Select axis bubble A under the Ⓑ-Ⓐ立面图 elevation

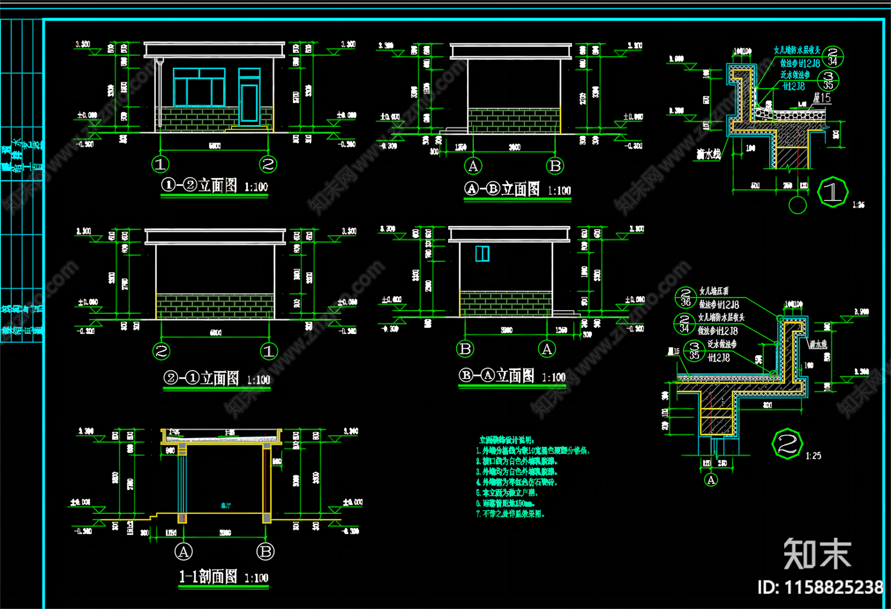(547, 349)
